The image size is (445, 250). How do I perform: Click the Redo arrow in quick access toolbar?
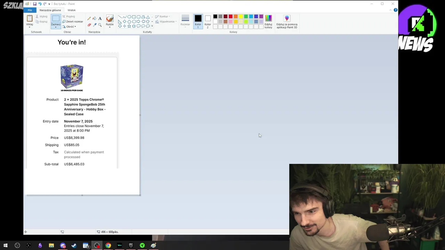pos(45,4)
